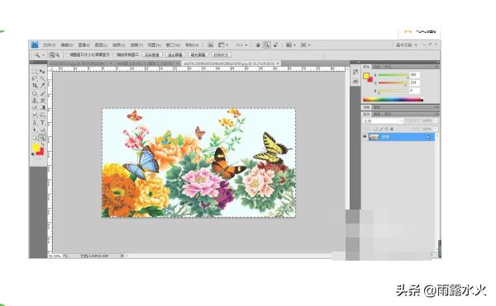Click lock all icon in Layers panel
496x306 pixels.
pyautogui.click(x=392, y=129)
